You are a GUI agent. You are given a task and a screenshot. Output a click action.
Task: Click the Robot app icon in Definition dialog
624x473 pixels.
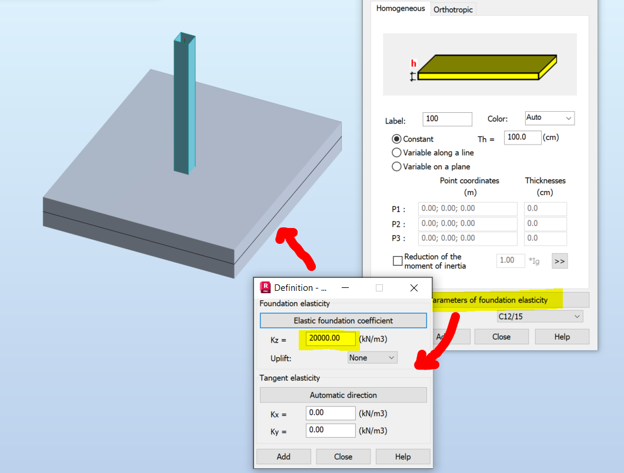[x=265, y=288]
